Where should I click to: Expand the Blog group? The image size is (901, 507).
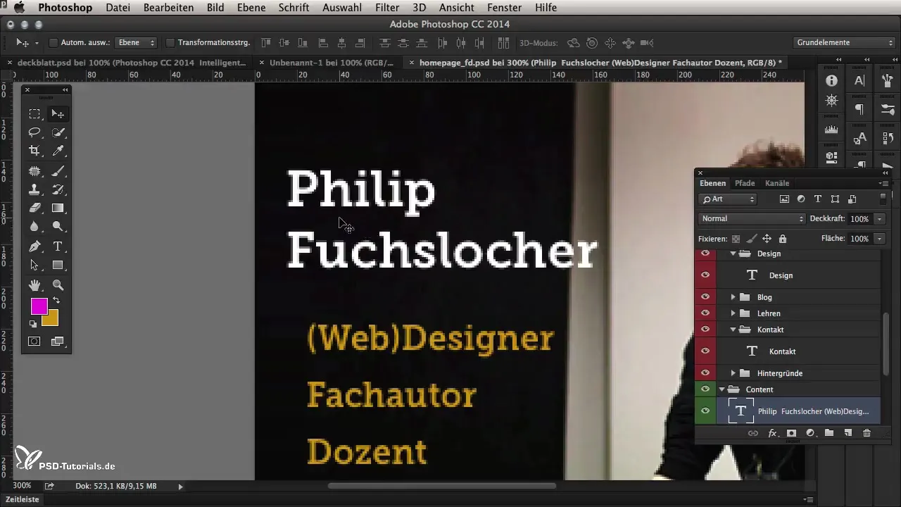pyautogui.click(x=733, y=297)
